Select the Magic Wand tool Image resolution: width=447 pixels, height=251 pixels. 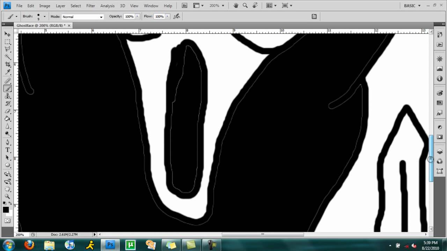click(7, 56)
